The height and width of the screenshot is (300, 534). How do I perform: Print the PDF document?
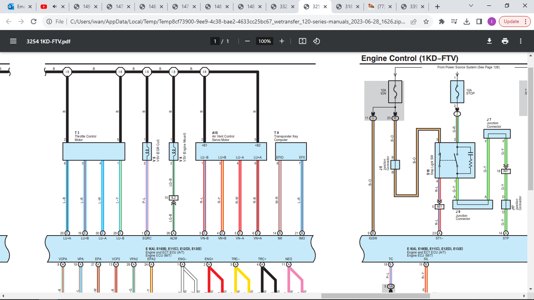tap(505, 41)
